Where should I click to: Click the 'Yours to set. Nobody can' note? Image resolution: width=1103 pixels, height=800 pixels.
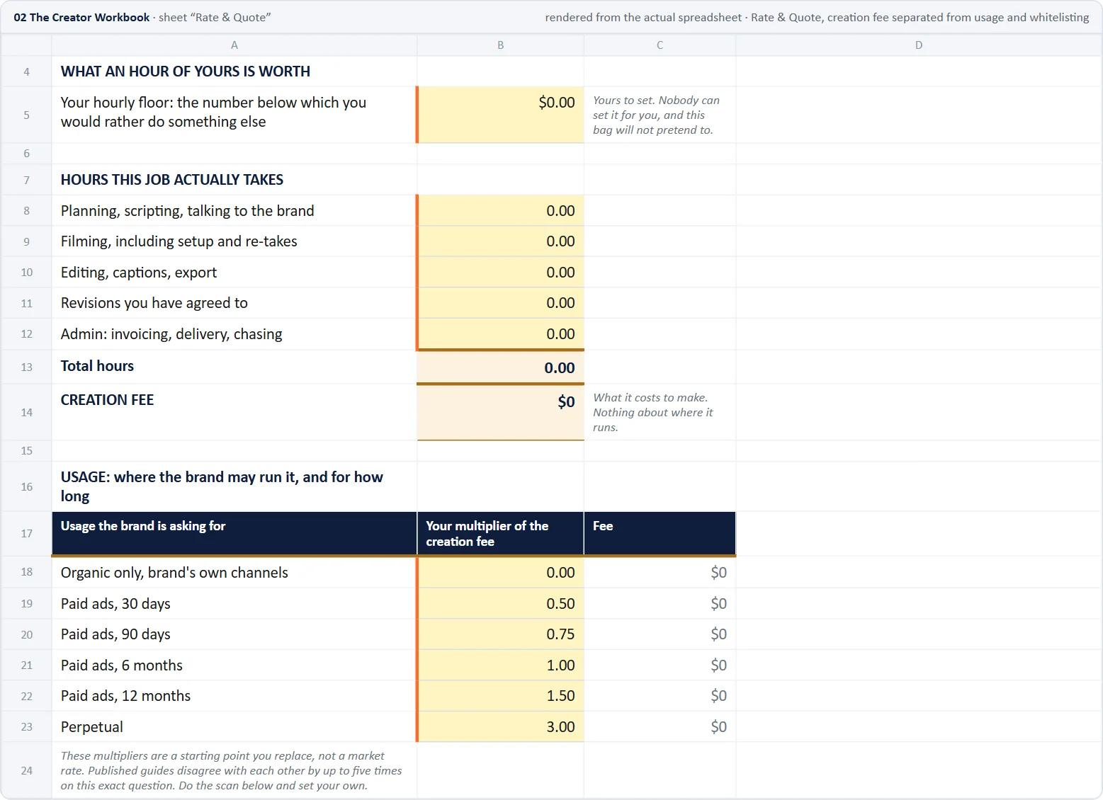click(656, 115)
